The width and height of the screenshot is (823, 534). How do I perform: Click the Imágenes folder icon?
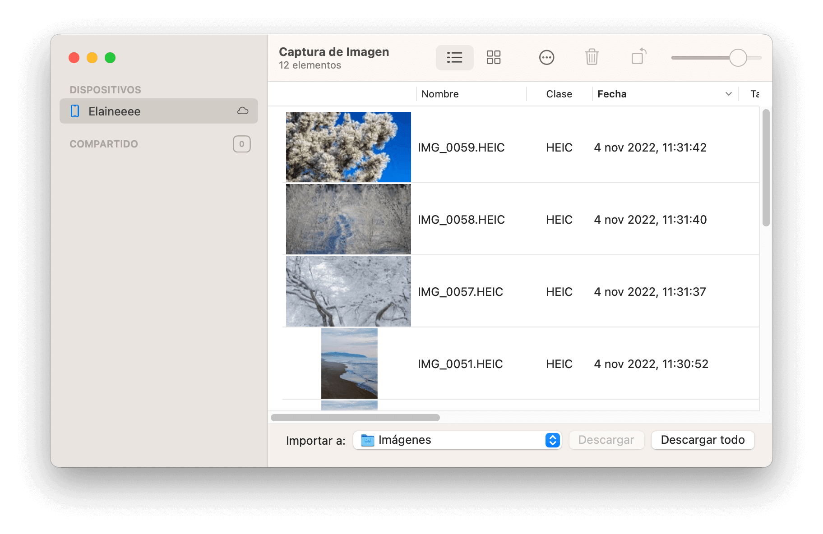tap(368, 440)
